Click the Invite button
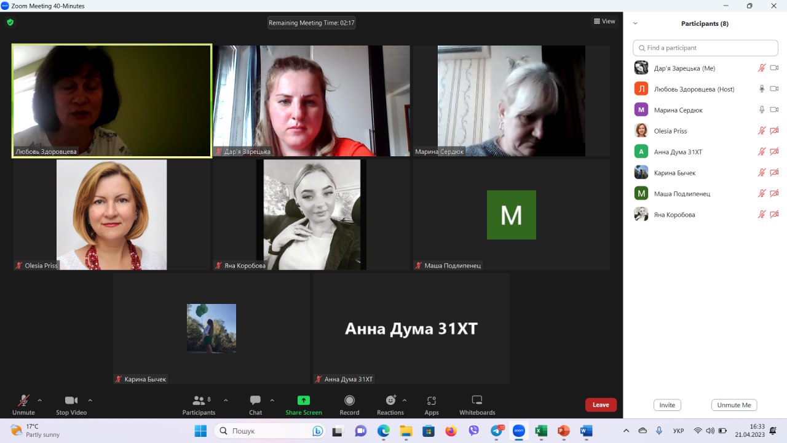This screenshot has height=443, width=787. (667, 405)
